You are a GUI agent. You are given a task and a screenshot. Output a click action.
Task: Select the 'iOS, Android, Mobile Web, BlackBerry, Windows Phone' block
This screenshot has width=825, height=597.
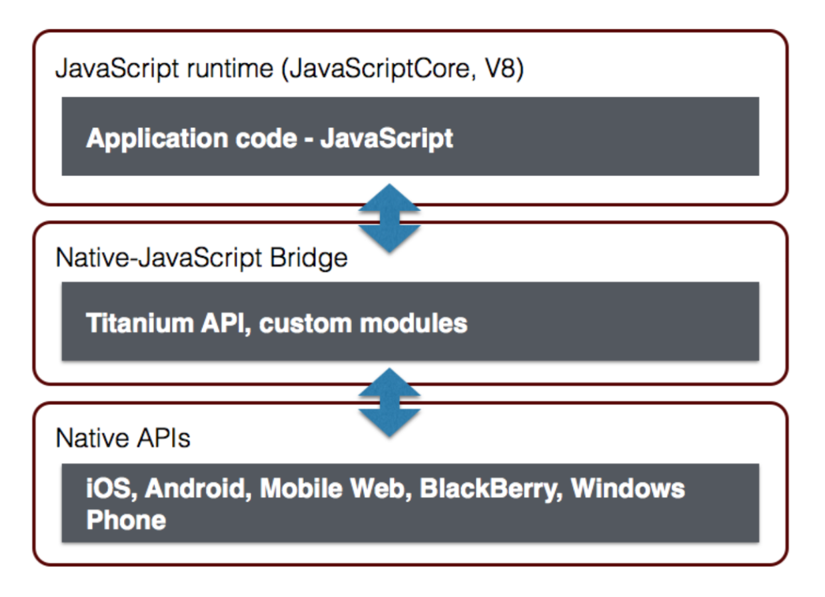[410, 503]
